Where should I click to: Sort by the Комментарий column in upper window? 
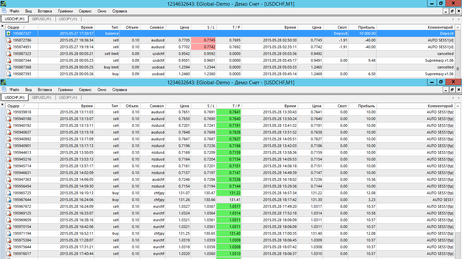coord(416,27)
